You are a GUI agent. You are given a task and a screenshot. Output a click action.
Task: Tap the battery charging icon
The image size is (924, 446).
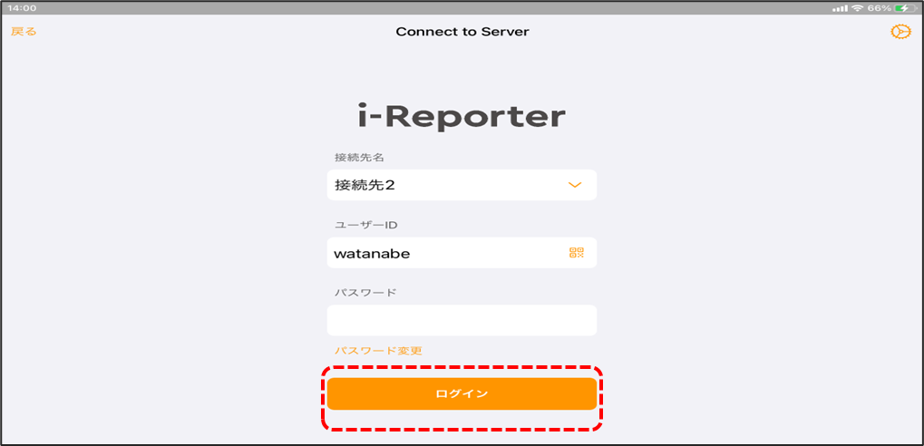point(904,7)
